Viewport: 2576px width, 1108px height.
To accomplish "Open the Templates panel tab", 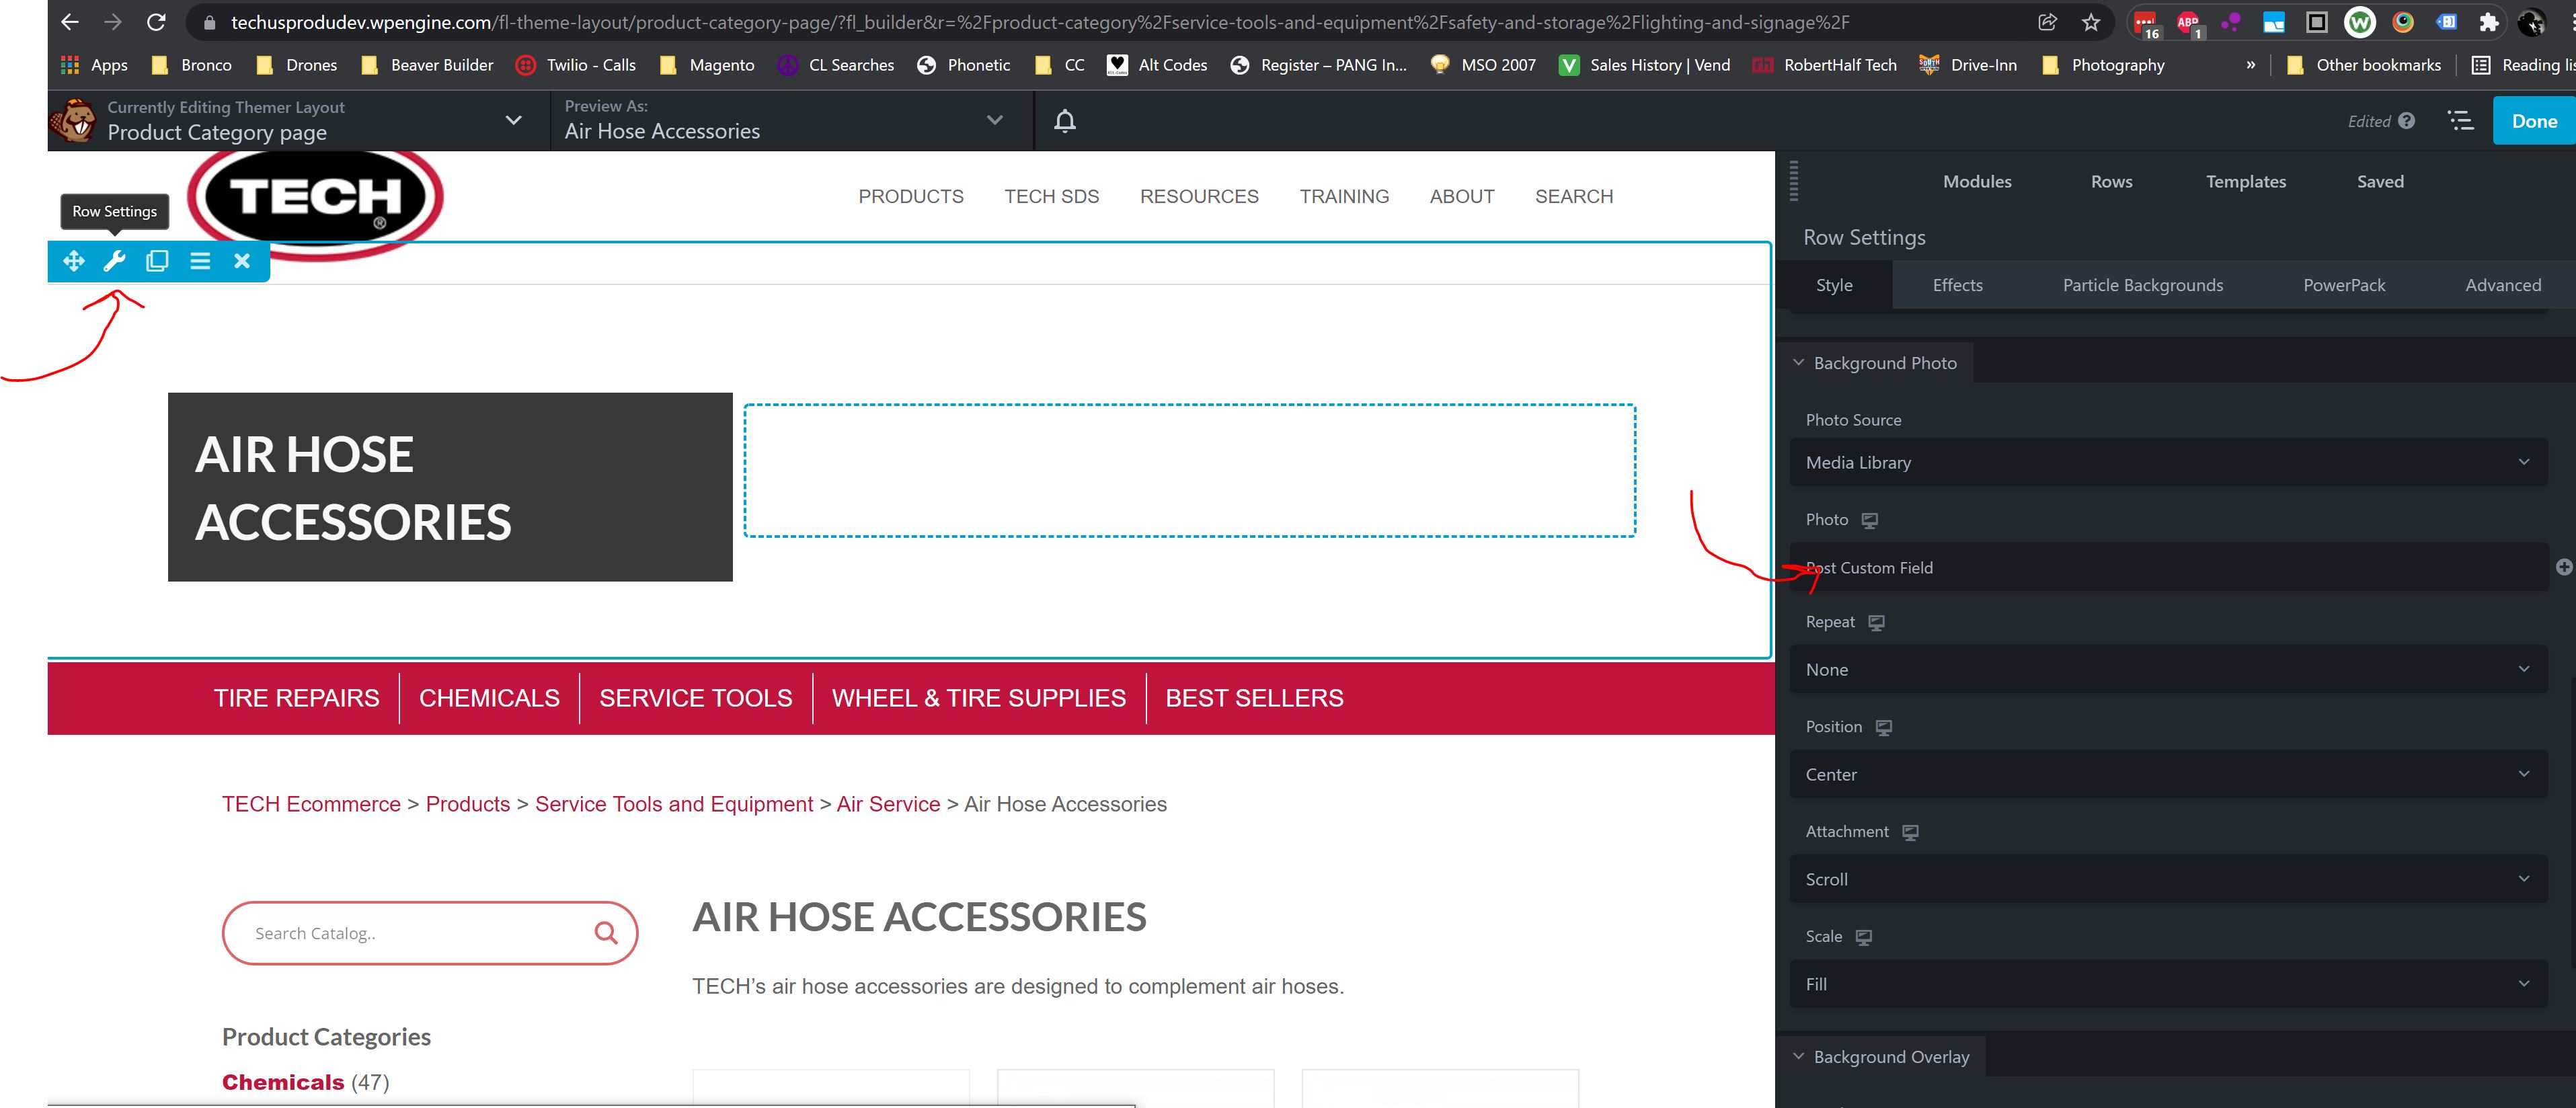I will (x=2246, y=181).
